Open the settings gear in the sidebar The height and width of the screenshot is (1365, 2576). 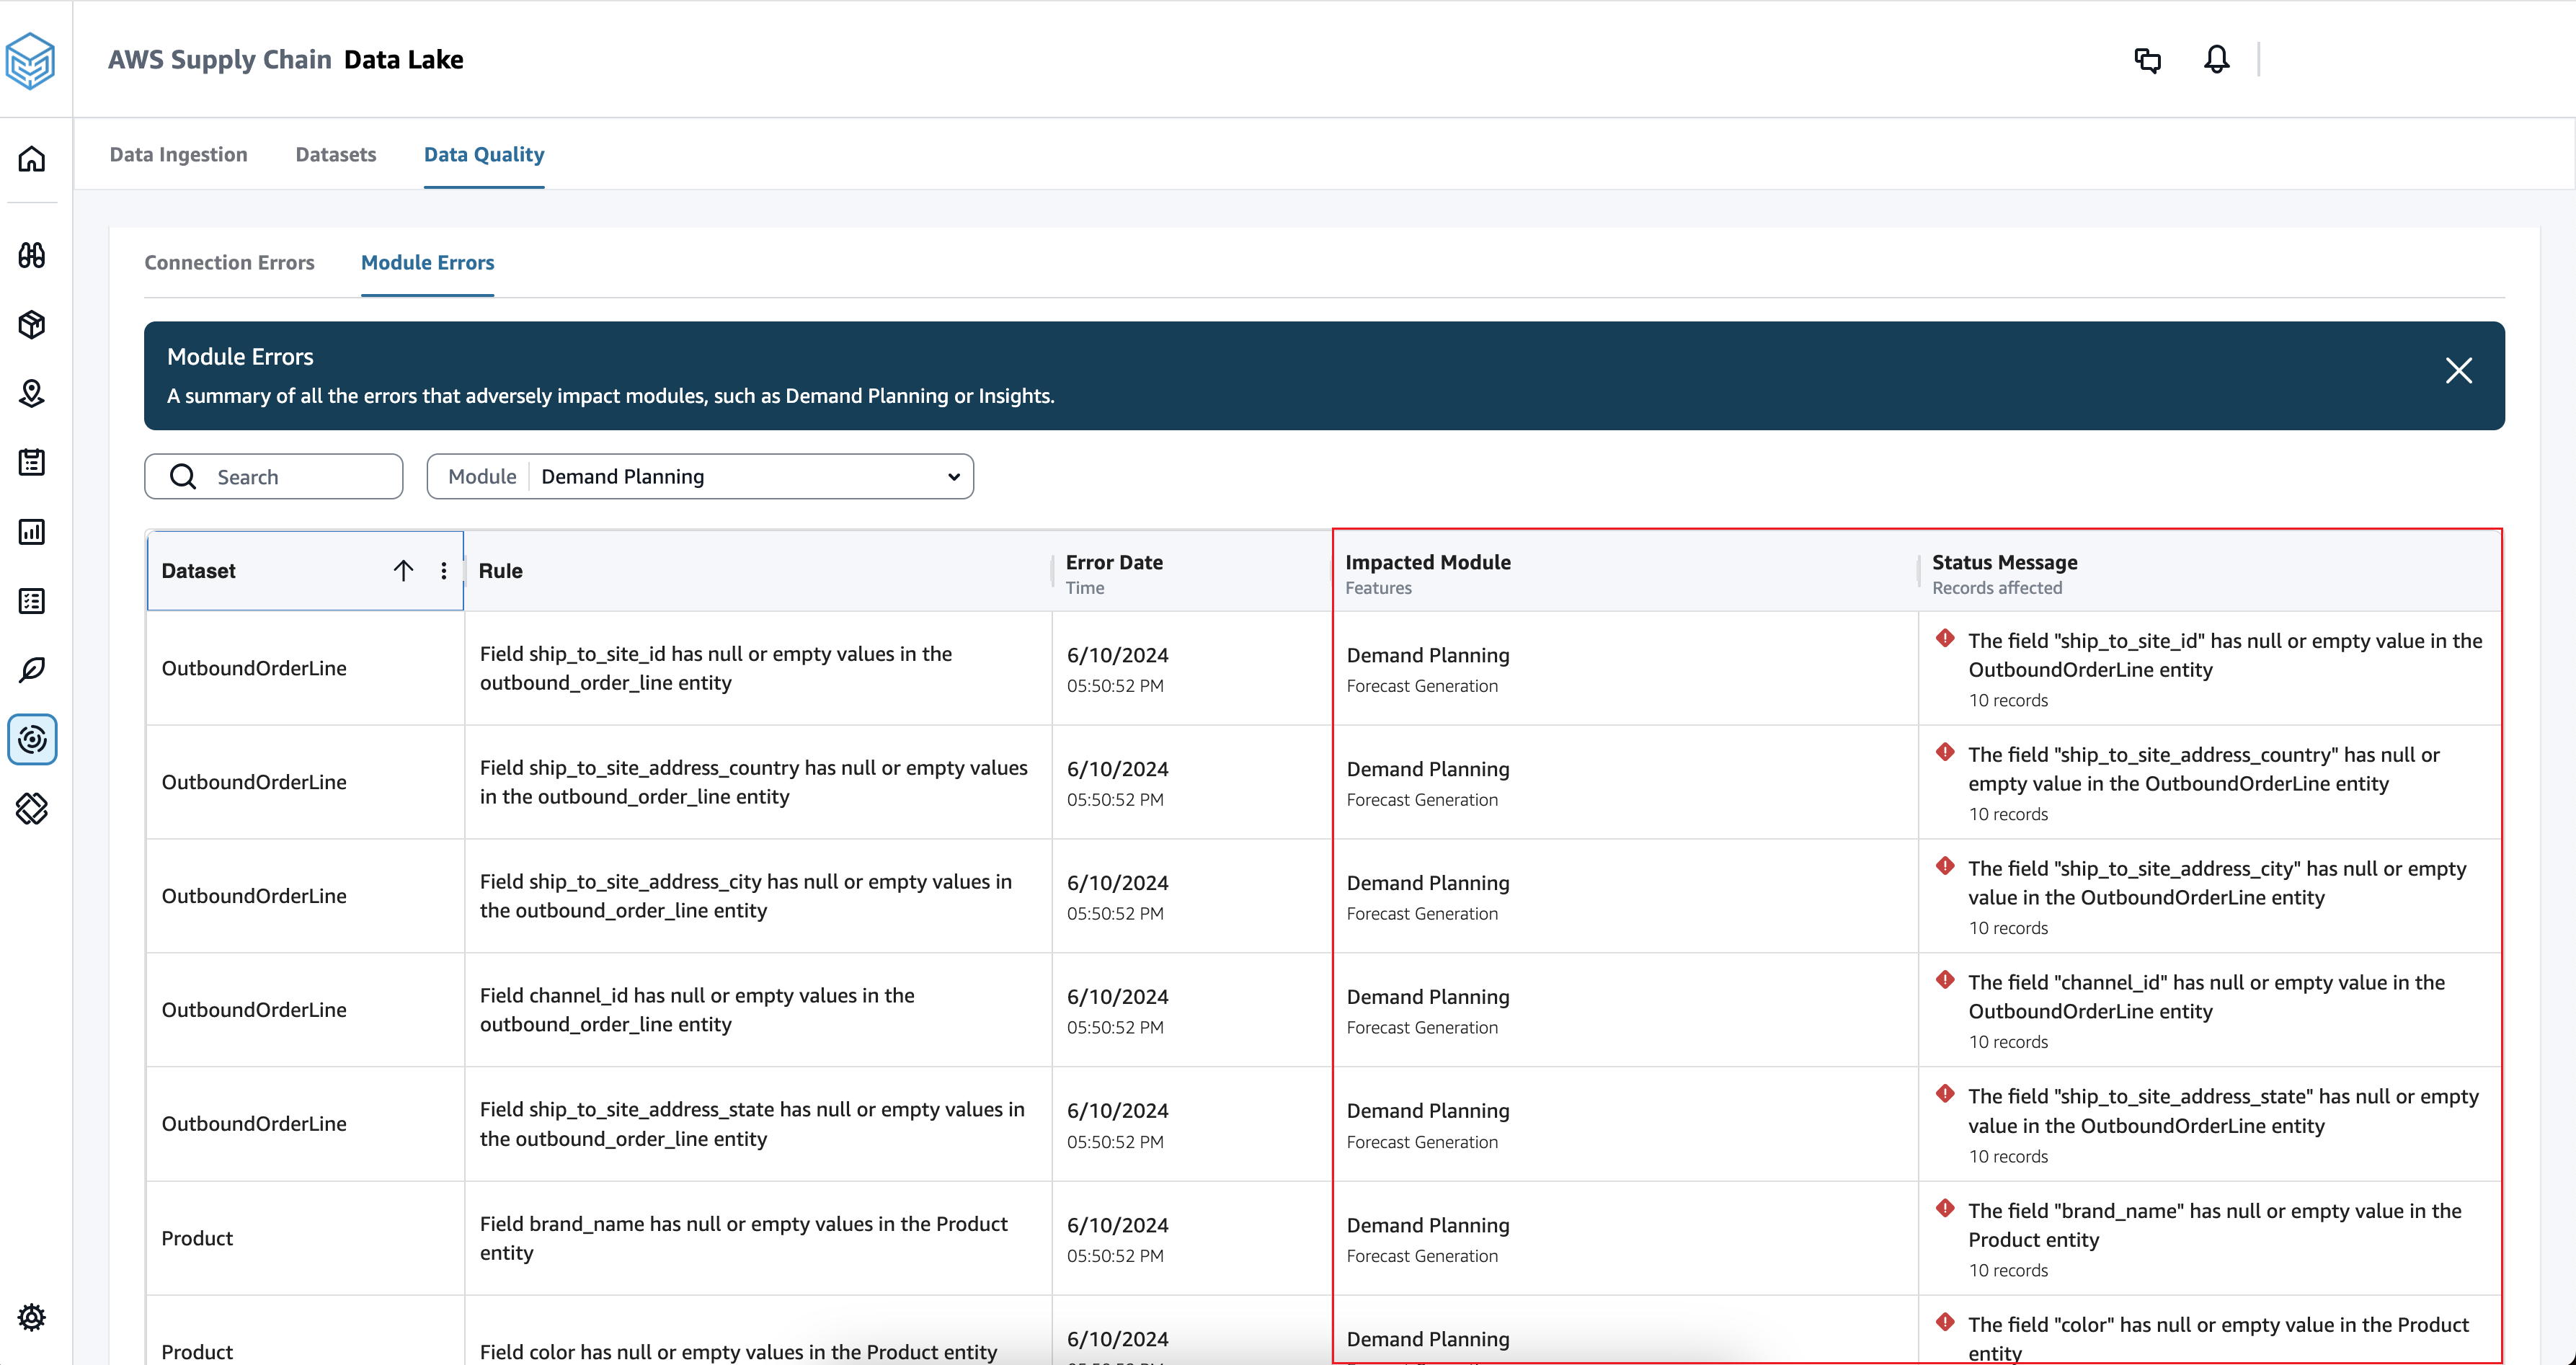tap(32, 1317)
